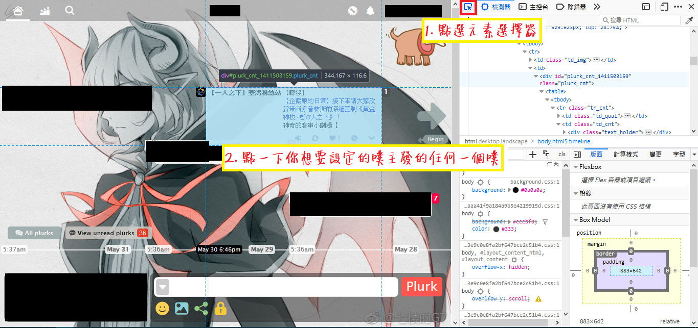This screenshot has height=328, width=698.
Task: Expand the ellipsis badge in td_img node
Action: pos(596,60)
